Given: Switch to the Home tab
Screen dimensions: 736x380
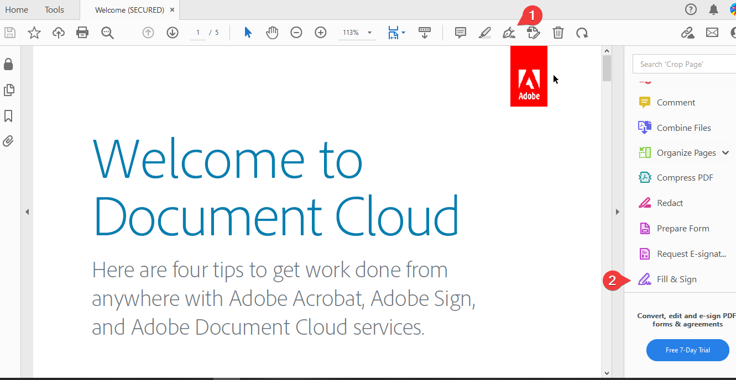Looking at the screenshot, I should (x=17, y=10).
